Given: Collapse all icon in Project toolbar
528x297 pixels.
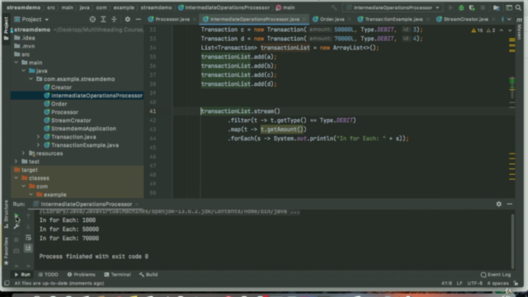Looking at the screenshot, I should point(114,19).
